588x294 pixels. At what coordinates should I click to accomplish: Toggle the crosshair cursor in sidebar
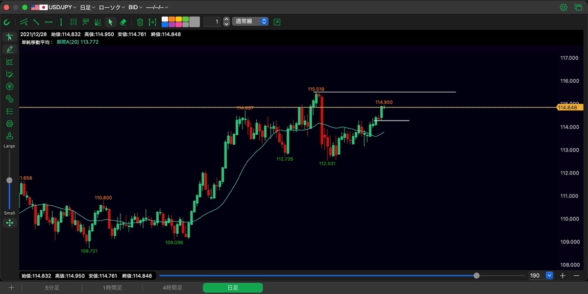click(9, 37)
